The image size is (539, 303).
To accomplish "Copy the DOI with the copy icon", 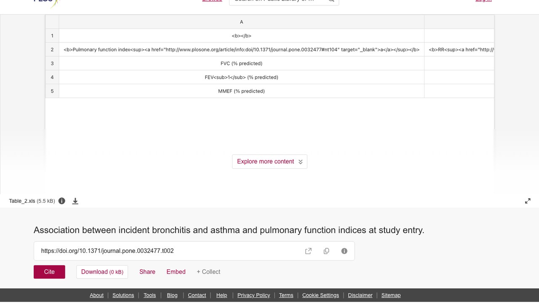I will 326,251.
